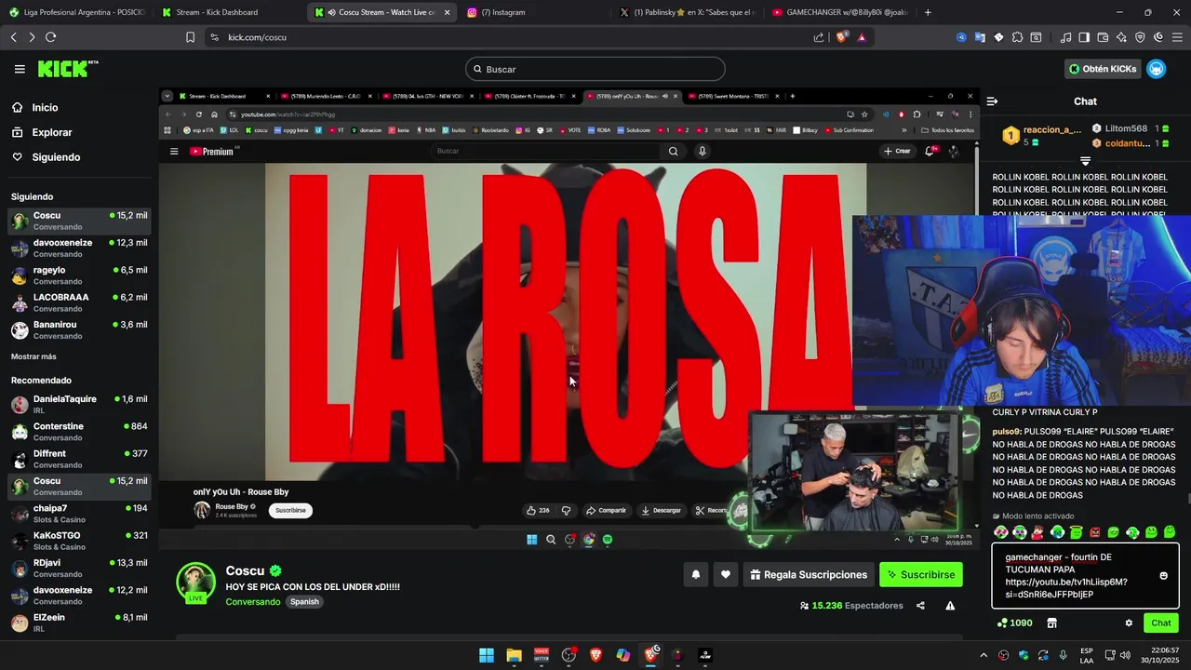Click the 1090 Kicks balance
Viewport: 1191px width, 670px height.
pyautogui.click(x=1014, y=623)
